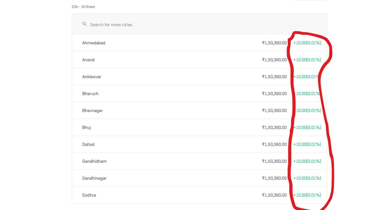The height and width of the screenshot is (210, 373).
Task: Select Bharuch from the city list
Action: 199,94
